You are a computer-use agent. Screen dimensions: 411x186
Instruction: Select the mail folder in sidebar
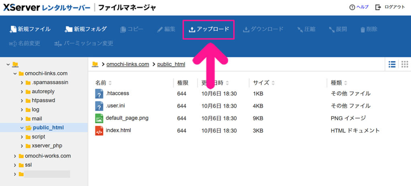[x=37, y=118]
